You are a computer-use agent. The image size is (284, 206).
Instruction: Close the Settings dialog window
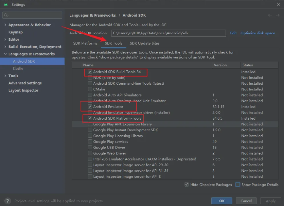[x=279, y=5]
